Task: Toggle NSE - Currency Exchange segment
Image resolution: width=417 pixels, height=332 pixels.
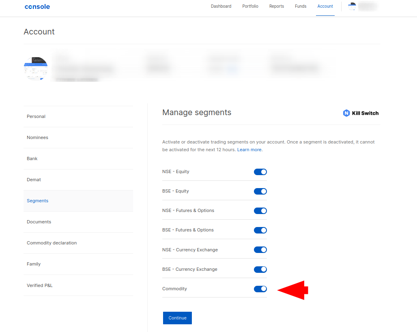Action: click(260, 250)
